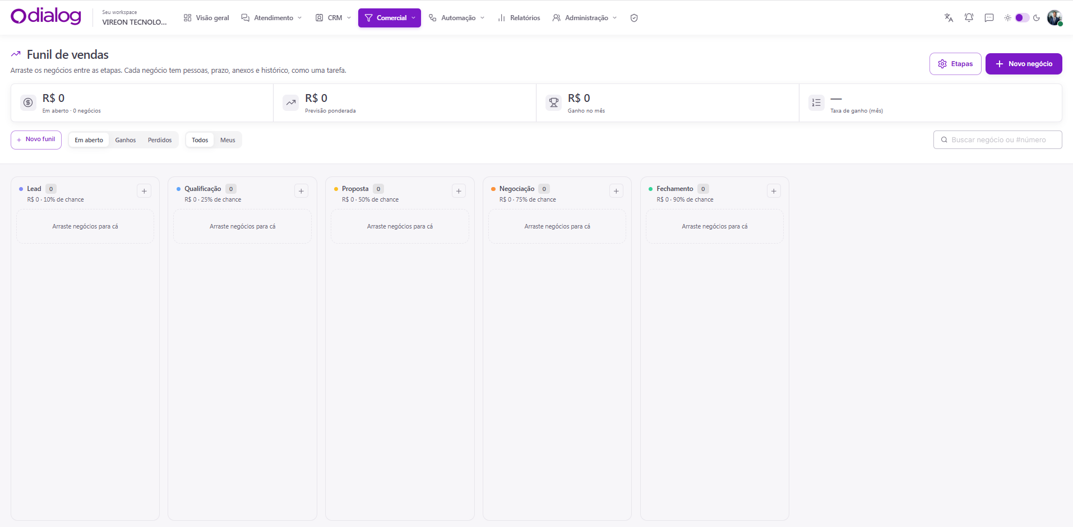Image resolution: width=1073 pixels, height=527 pixels.
Task: Show Todos deals
Action: [x=200, y=140]
